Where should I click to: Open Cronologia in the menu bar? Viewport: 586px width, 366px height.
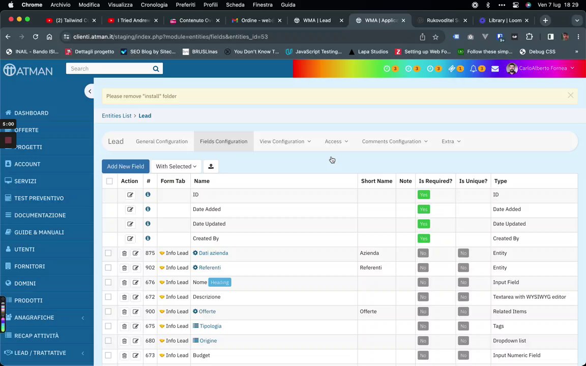[x=154, y=5]
